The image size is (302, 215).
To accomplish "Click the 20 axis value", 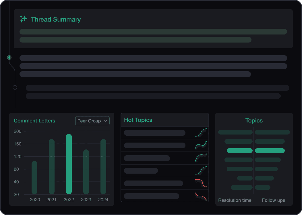I will tap(16, 194).
